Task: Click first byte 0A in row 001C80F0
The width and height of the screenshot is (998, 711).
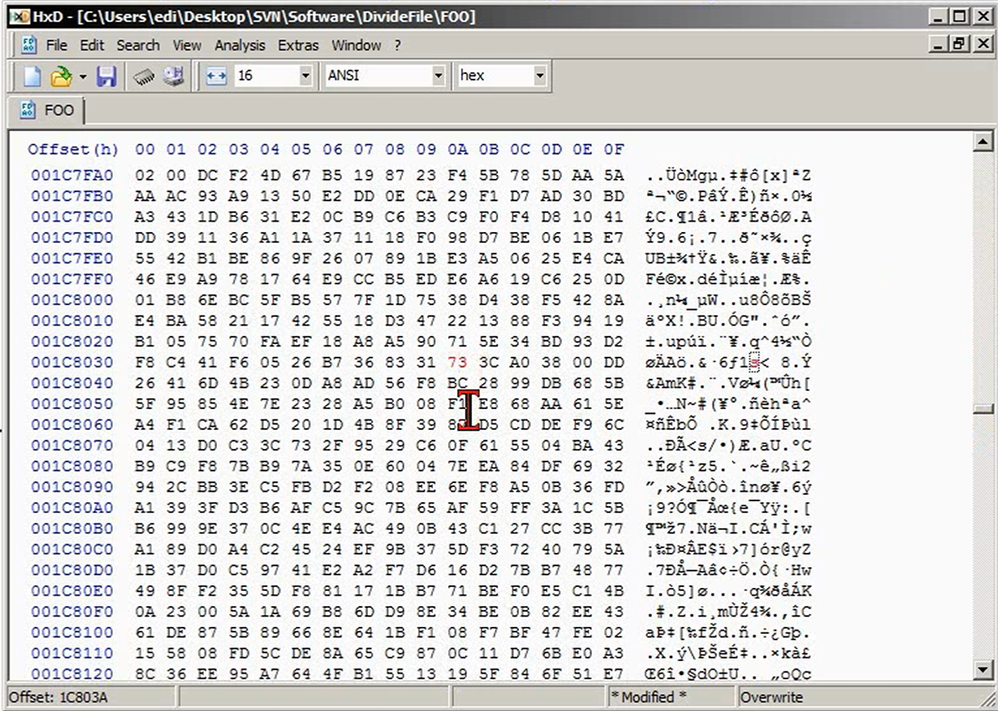Action: (145, 612)
